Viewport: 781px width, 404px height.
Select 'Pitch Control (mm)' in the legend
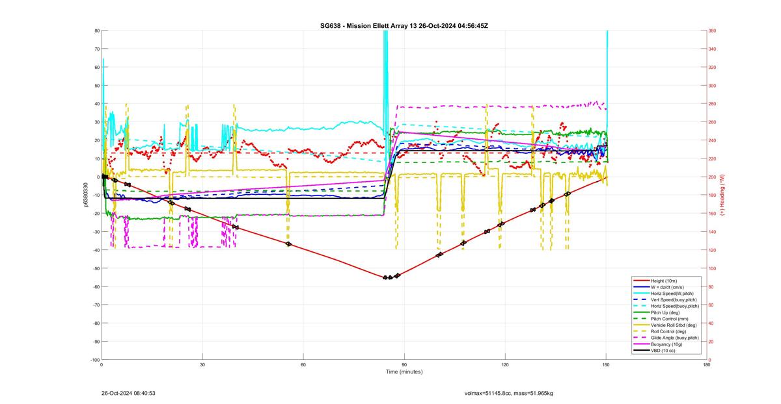click(x=670, y=319)
